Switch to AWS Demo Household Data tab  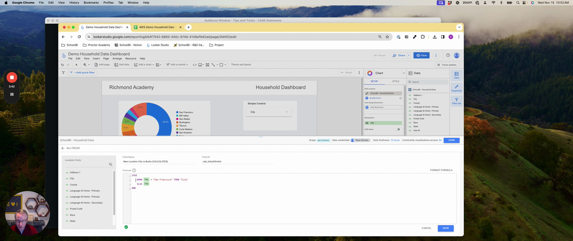pyautogui.click(x=157, y=27)
